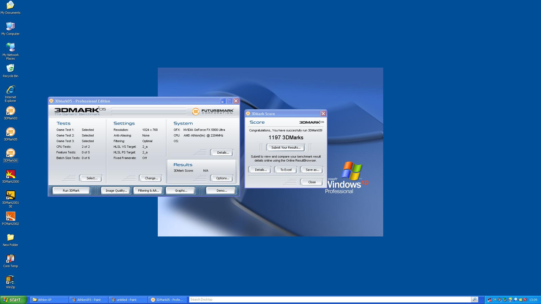Switch to 3DMark05 taskbar item
The width and height of the screenshot is (541, 304).
[168, 300]
